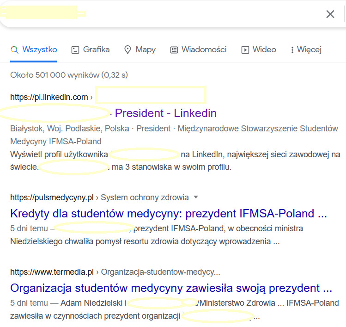Viewport: 346px width, 327px height.
Task: Click the image icon next to Grafika
Action: tap(75, 50)
